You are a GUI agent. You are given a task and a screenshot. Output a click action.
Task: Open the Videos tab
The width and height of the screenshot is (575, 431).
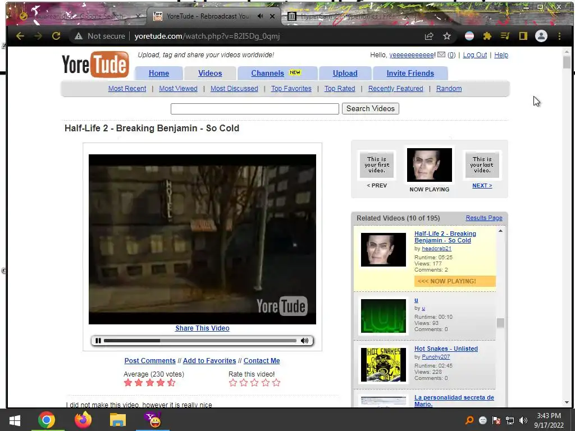coord(210,74)
